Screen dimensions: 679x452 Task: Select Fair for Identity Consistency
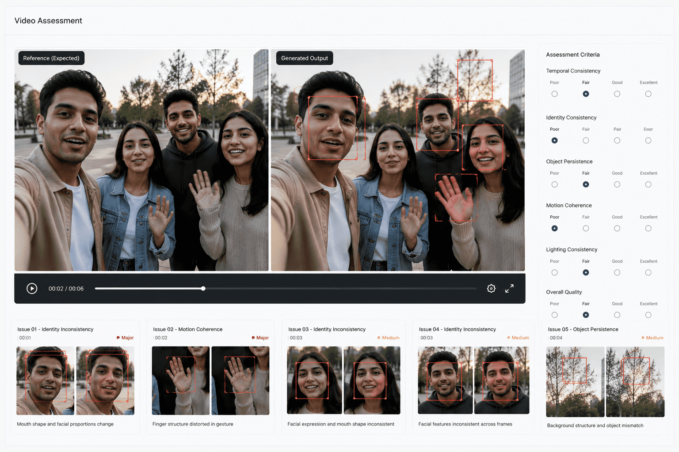click(586, 140)
